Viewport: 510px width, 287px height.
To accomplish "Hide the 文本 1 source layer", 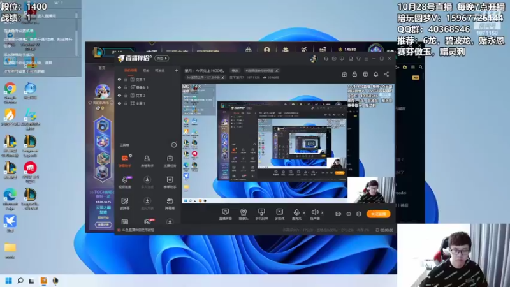I will (x=119, y=79).
